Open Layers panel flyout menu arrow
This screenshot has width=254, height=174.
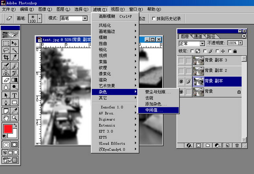[x=244, y=36]
